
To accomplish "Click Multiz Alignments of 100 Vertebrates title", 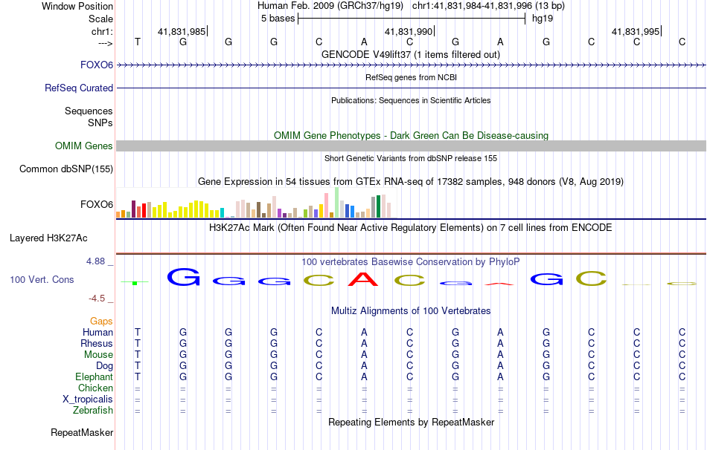I will [x=411, y=310].
